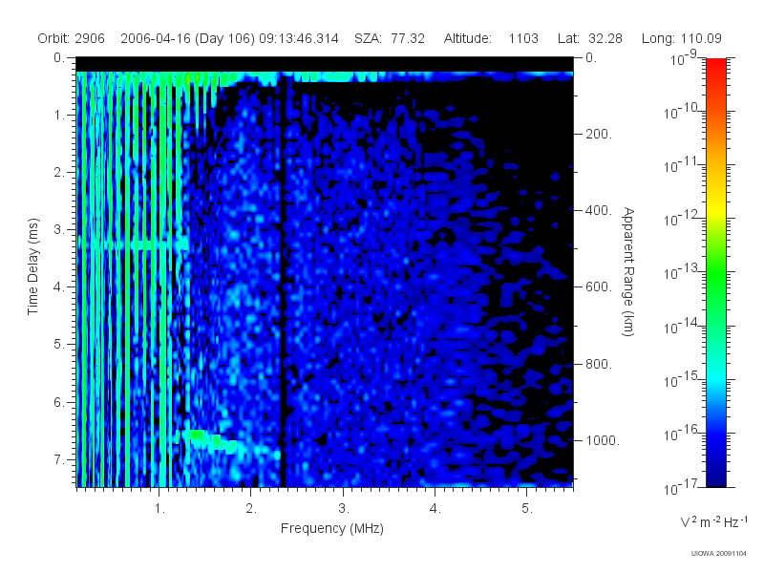Click the colorbar units label V² m⁻² Hz⁻¹

click(x=713, y=521)
